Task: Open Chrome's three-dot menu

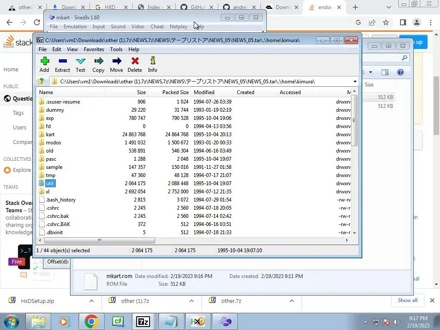Action: tap(431, 22)
